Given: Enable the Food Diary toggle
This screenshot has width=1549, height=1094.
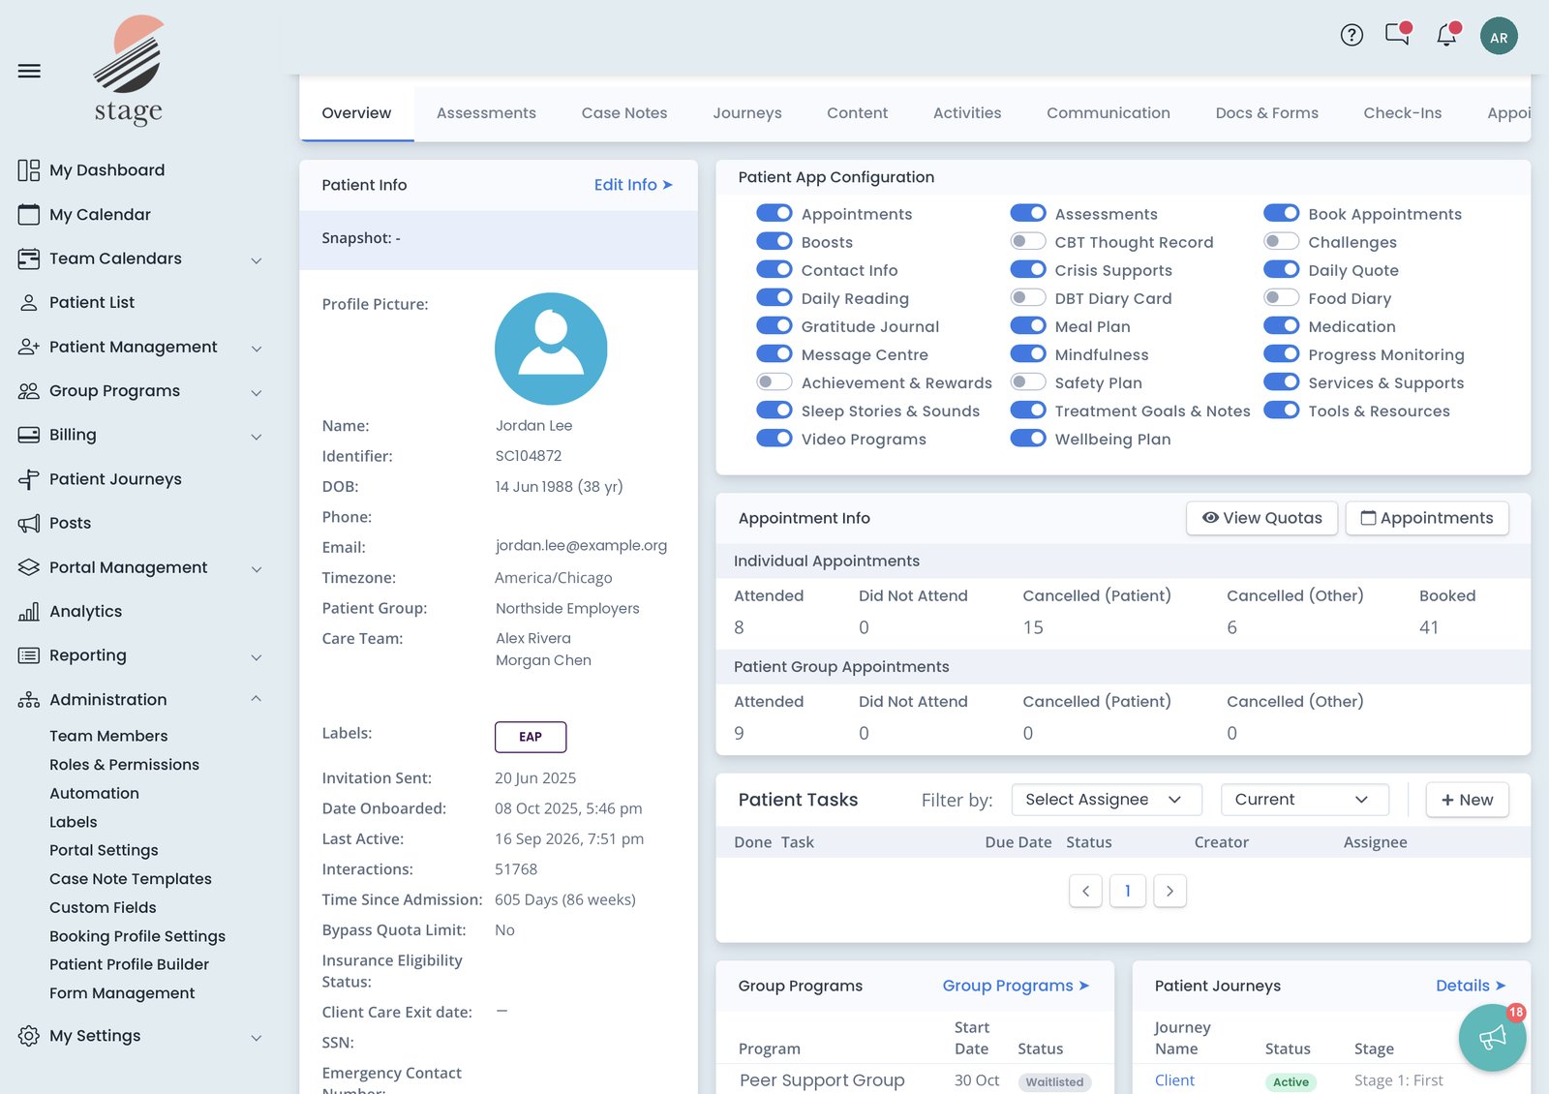Looking at the screenshot, I should click(1282, 297).
